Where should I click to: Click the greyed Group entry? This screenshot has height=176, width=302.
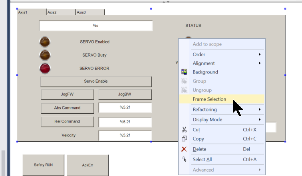tap(222, 81)
